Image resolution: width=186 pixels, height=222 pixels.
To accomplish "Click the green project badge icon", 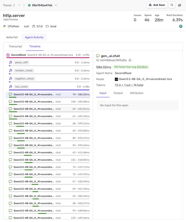I will pyautogui.click(x=181, y=26).
